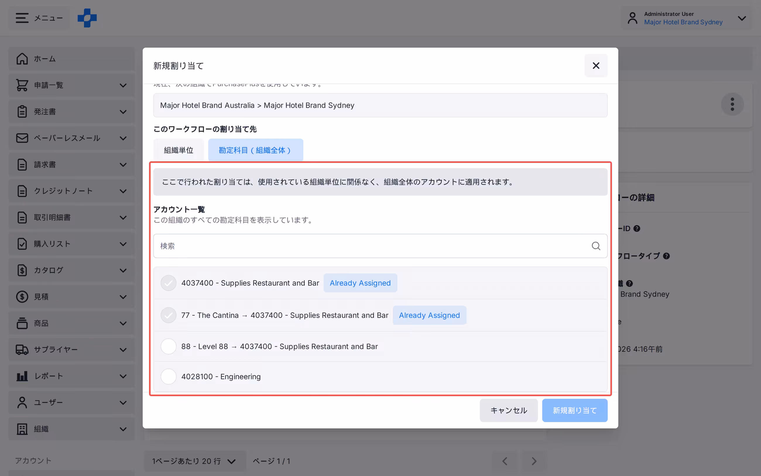The width and height of the screenshot is (761, 476).
Task: Toggle the 4037400 Supplies Restaurant and Bar checkbox
Action: point(168,283)
